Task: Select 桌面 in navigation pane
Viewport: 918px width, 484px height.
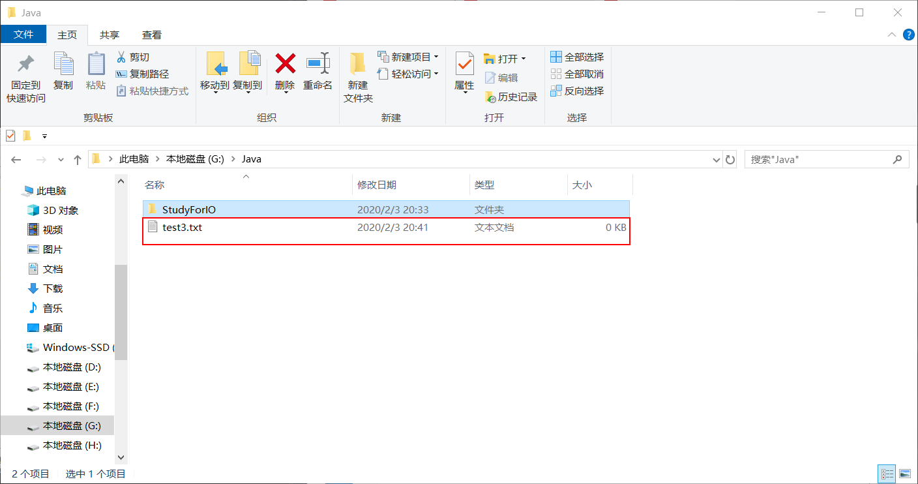Action: point(52,327)
